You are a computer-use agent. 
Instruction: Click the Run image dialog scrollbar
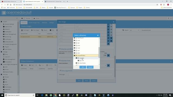(x=115, y=67)
